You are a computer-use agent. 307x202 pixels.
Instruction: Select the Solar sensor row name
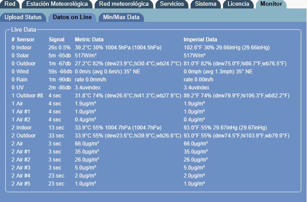pos(23,56)
